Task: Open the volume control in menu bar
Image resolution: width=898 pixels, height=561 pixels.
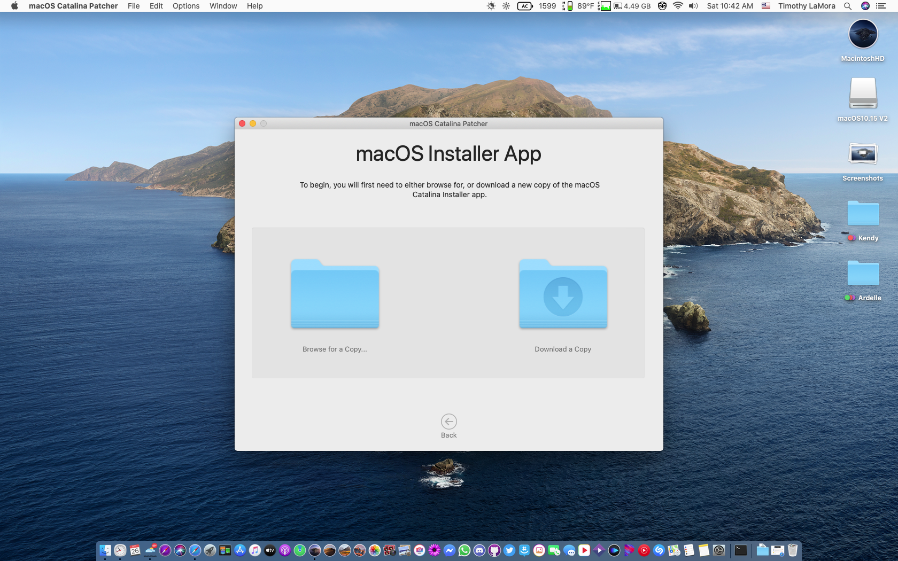Action: coord(693,6)
